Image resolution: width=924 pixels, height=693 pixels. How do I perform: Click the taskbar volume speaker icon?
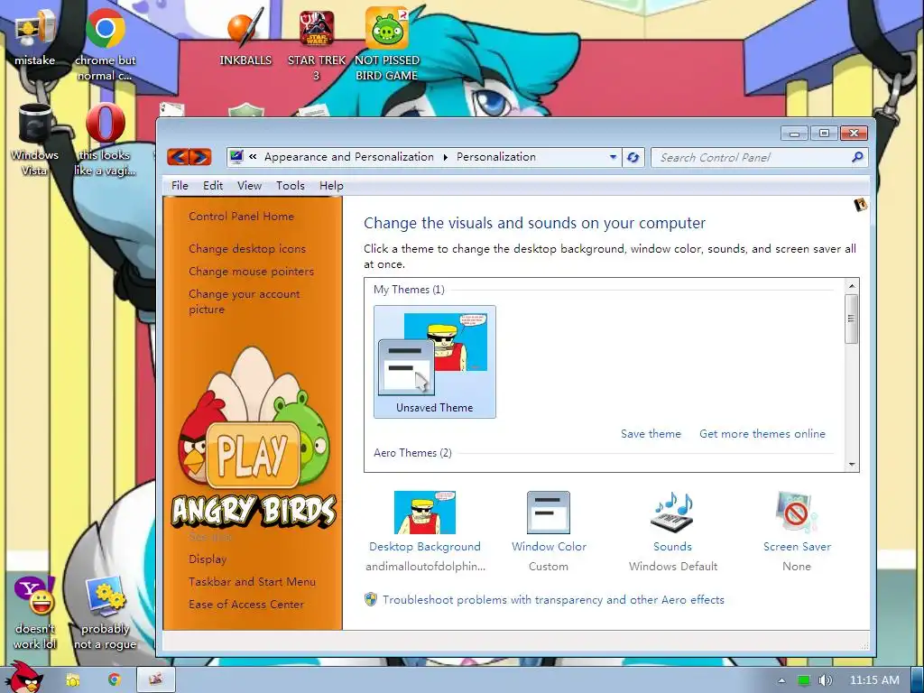click(826, 680)
